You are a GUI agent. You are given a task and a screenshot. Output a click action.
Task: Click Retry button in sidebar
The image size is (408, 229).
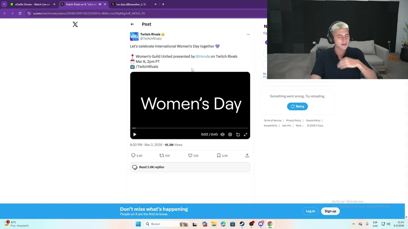click(297, 107)
